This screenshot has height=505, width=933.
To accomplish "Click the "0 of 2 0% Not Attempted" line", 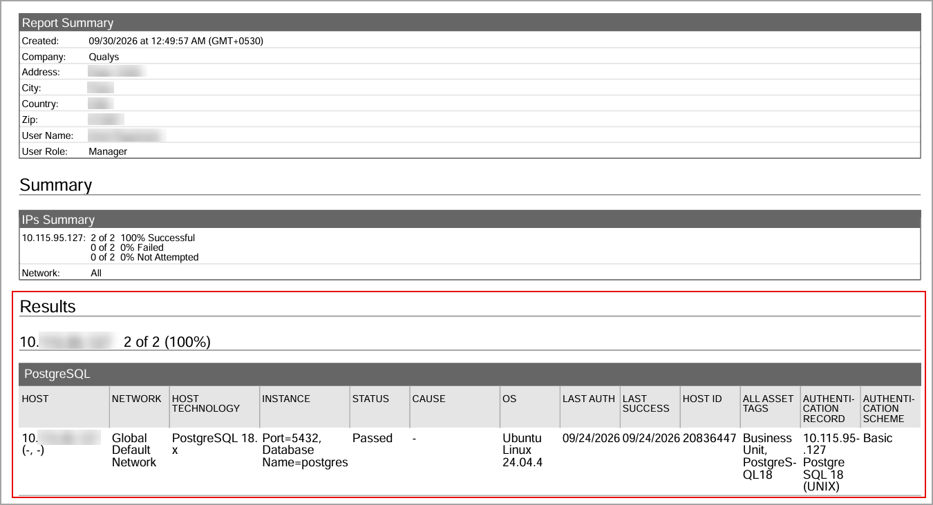I will [x=144, y=257].
